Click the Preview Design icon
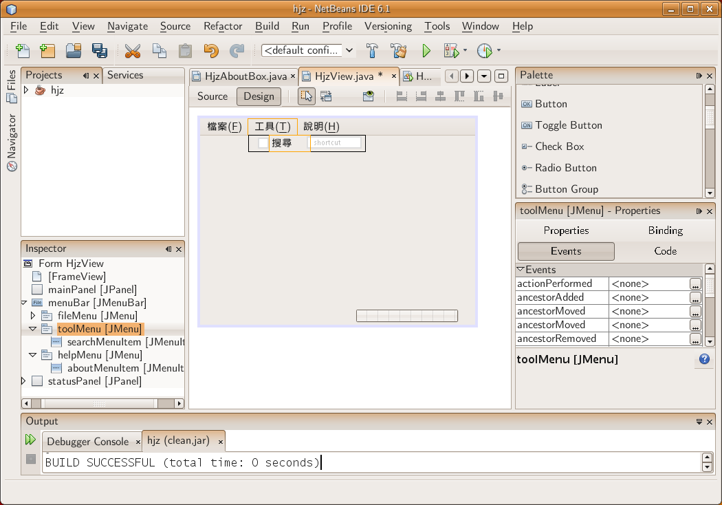Viewport: 722px width, 505px height. click(368, 96)
